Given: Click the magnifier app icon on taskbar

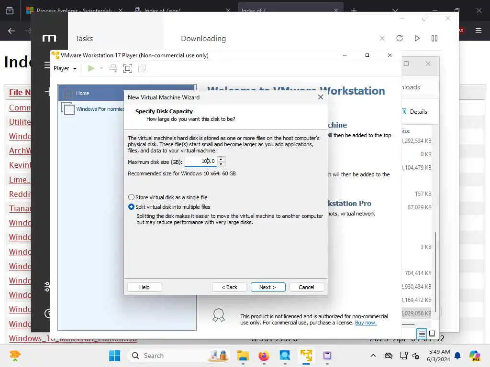Looking at the screenshot, I should pos(285,356).
